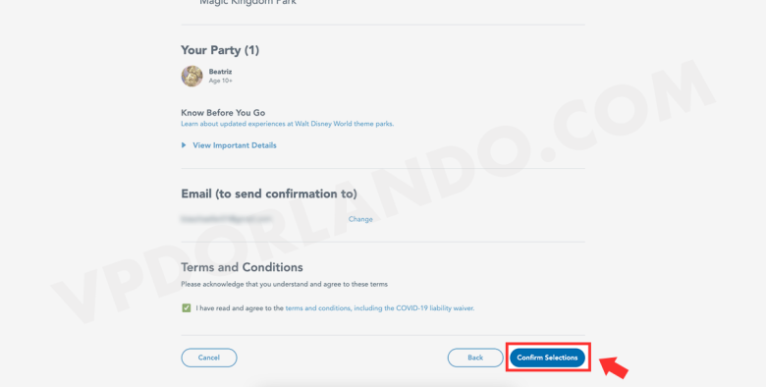Click the Email confirmation section heading
766x387 pixels.
(269, 193)
